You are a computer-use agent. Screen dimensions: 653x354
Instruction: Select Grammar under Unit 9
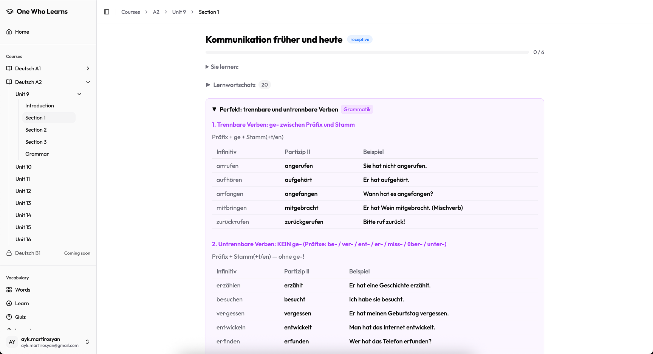(x=37, y=154)
